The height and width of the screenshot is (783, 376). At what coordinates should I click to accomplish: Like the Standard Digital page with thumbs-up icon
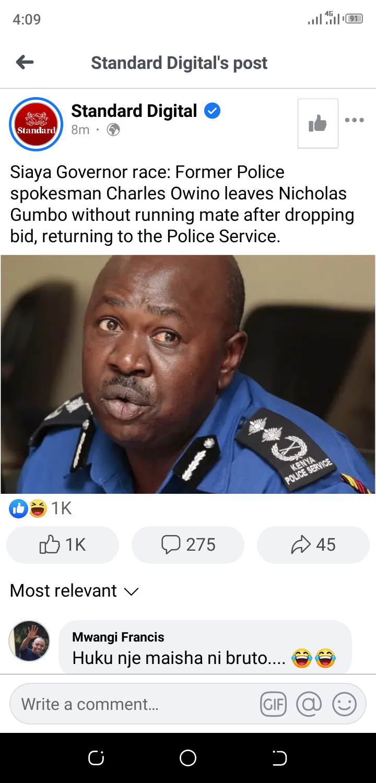pos(318,124)
